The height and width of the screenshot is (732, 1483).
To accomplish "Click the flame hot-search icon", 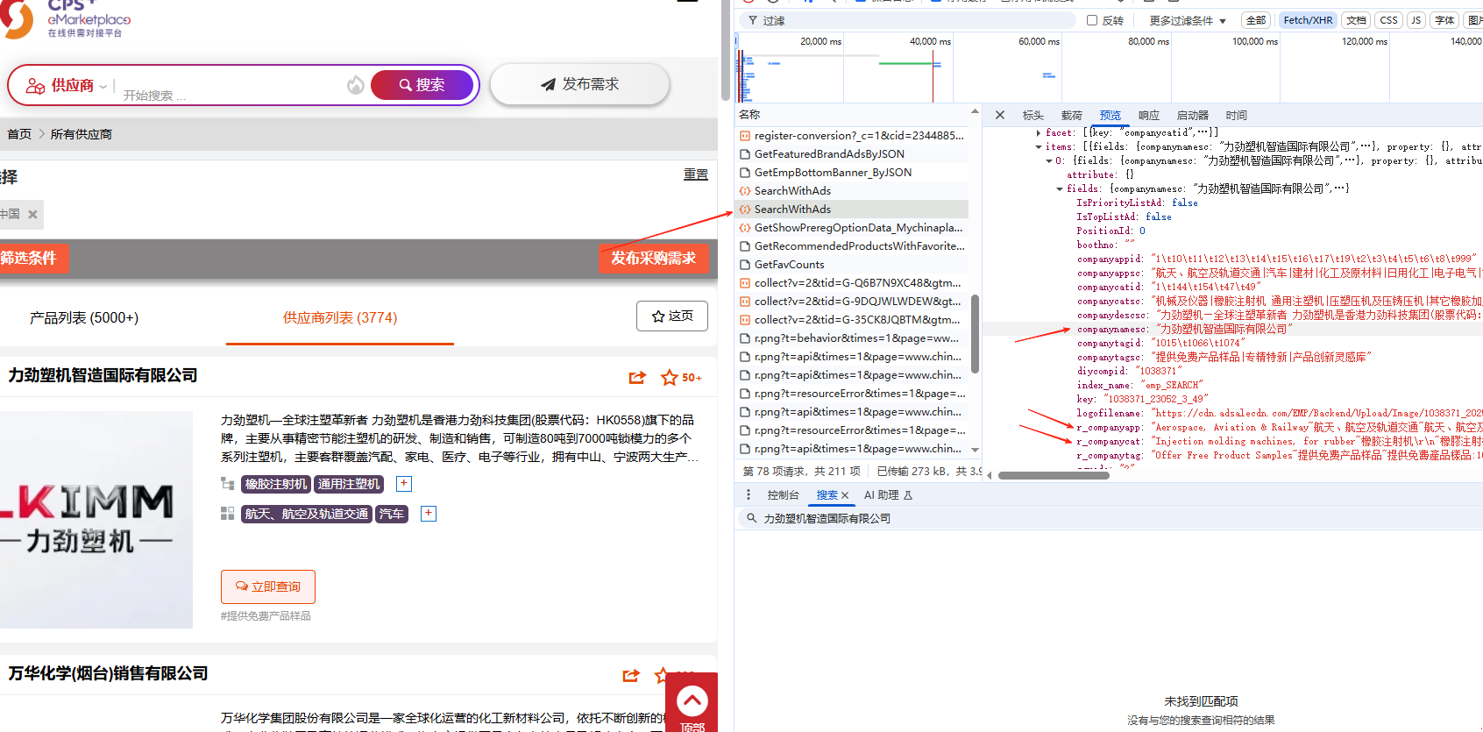I will 355,85.
